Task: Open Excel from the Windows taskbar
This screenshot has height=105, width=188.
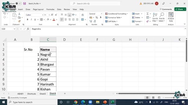Action: tap(112, 102)
